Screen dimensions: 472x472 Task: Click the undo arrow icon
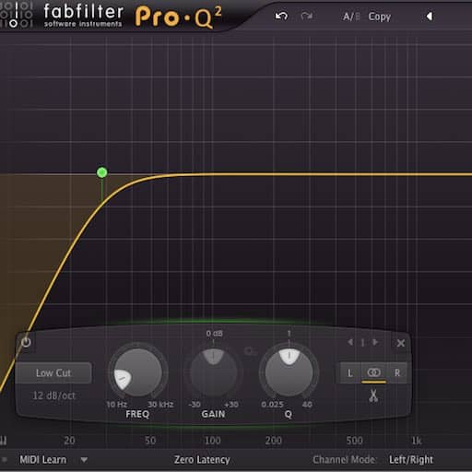281,16
